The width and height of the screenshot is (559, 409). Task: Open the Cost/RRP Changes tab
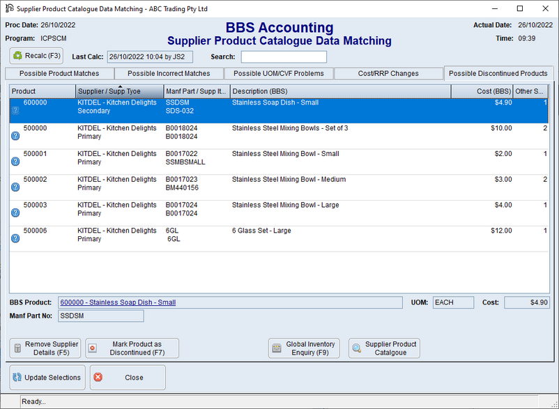point(388,73)
